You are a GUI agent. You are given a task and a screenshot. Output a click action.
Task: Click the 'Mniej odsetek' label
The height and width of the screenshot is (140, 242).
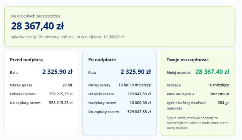click(x=179, y=73)
